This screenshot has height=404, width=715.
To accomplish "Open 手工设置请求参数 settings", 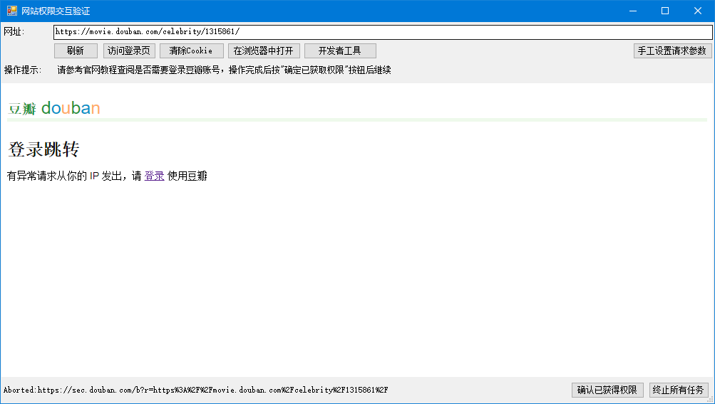I will coord(672,51).
